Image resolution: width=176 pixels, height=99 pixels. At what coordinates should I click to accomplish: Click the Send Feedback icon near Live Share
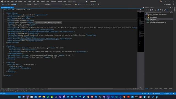[x=174, y=4]
